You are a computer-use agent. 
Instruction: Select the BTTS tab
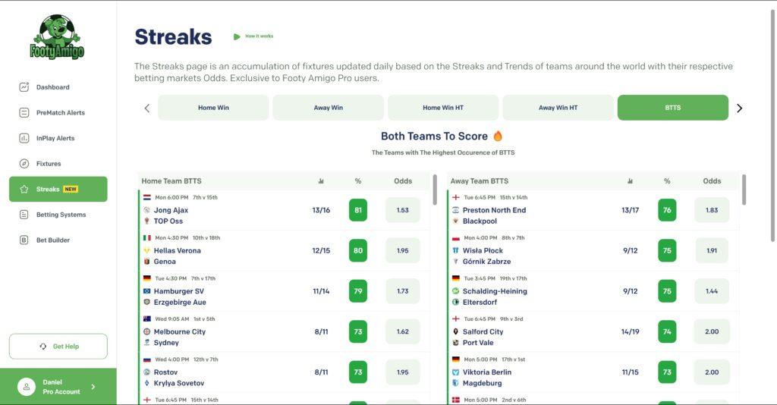[x=673, y=108]
